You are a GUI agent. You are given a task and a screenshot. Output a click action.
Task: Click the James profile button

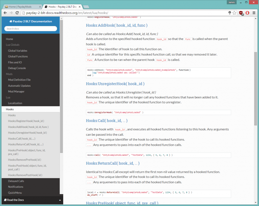click(x=232, y=2)
